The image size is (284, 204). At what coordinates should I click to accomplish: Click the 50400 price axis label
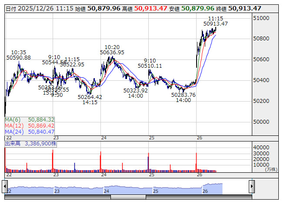pos(261,80)
